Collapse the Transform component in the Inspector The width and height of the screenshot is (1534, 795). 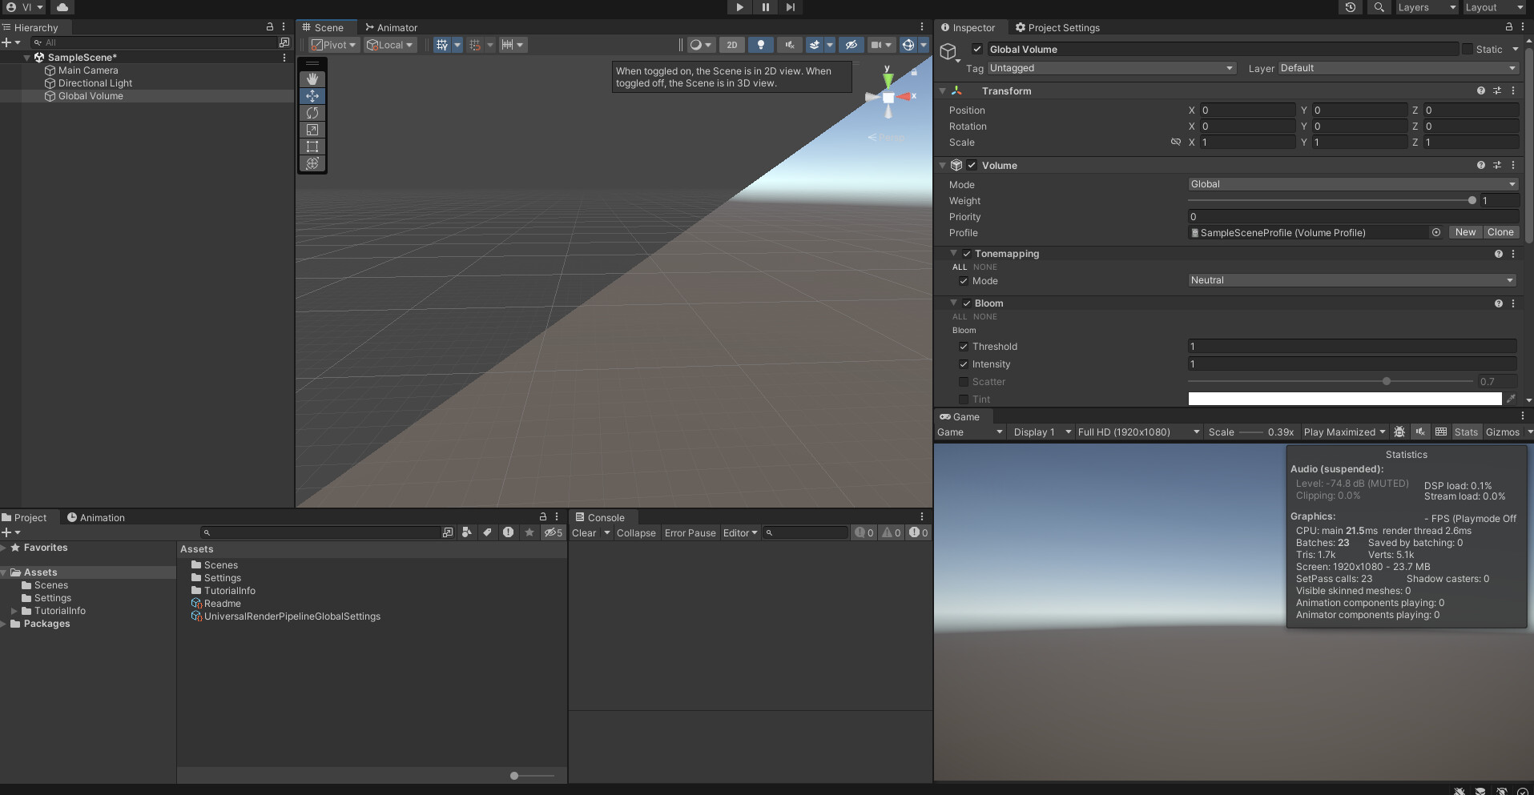pyautogui.click(x=943, y=90)
